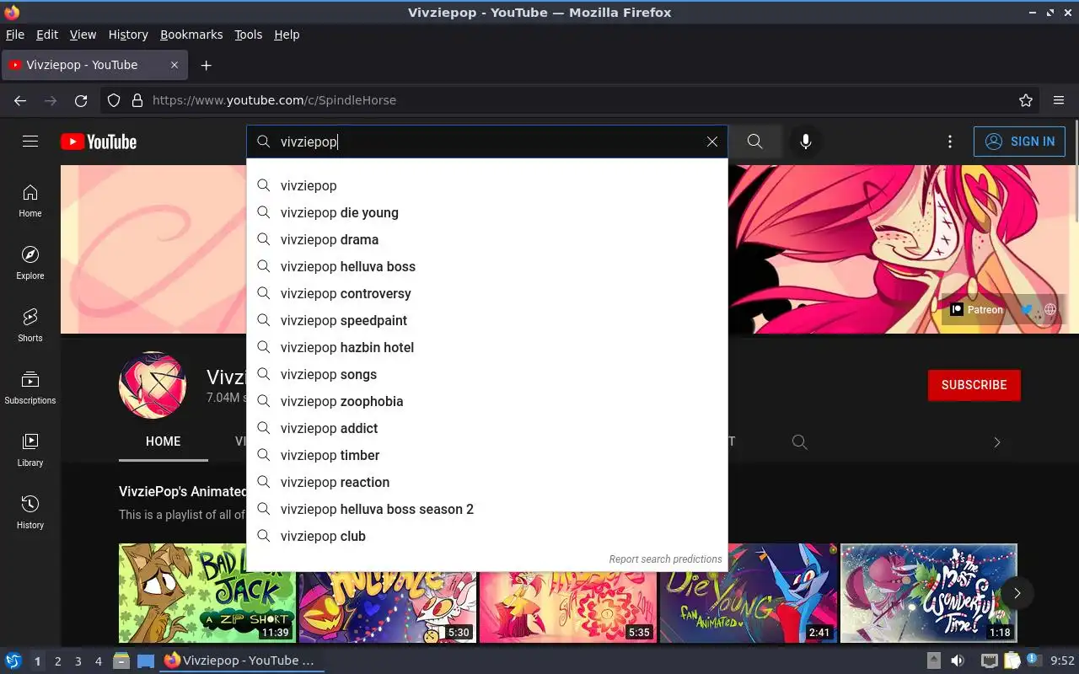
Task: Select the channel HOME tab
Action: coord(164,441)
